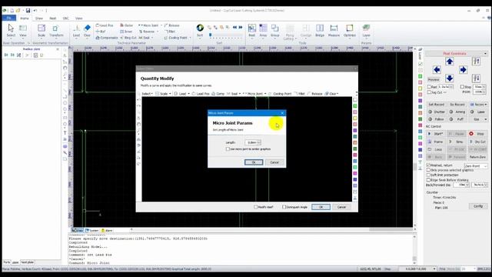Switch to the Draw ribbon tab
The width and height of the screenshot is (492, 277).
click(x=39, y=18)
